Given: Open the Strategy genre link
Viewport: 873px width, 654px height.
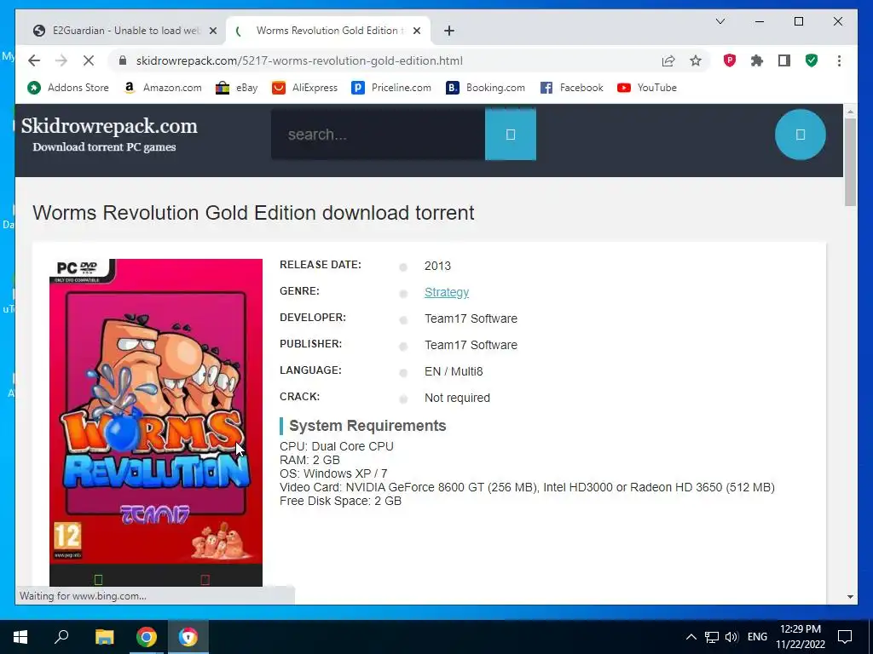Looking at the screenshot, I should pyautogui.click(x=447, y=292).
